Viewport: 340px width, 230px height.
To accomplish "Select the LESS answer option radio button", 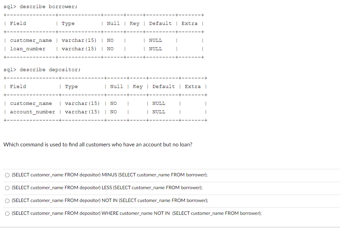I will tap(7, 188).
